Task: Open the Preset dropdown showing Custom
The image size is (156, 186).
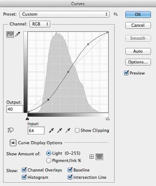Action: (64, 14)
